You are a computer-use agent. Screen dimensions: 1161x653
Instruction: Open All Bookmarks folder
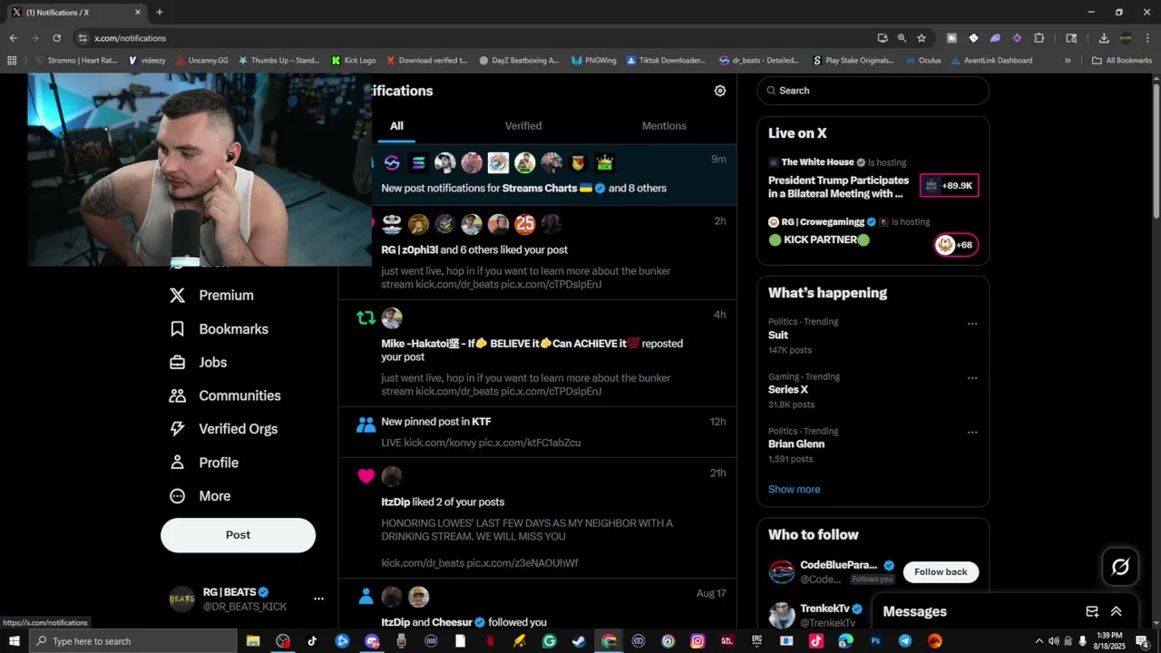point(1122,61)
